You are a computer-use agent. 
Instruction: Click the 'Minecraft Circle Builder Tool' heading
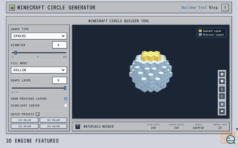pyautogui.click(x=119, y=21)
